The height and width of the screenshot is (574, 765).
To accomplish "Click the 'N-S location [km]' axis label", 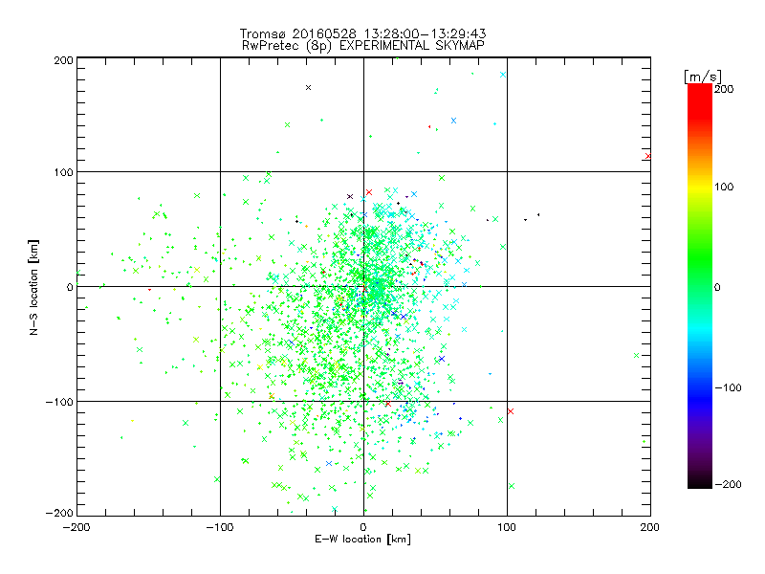I will click(33, 287).
